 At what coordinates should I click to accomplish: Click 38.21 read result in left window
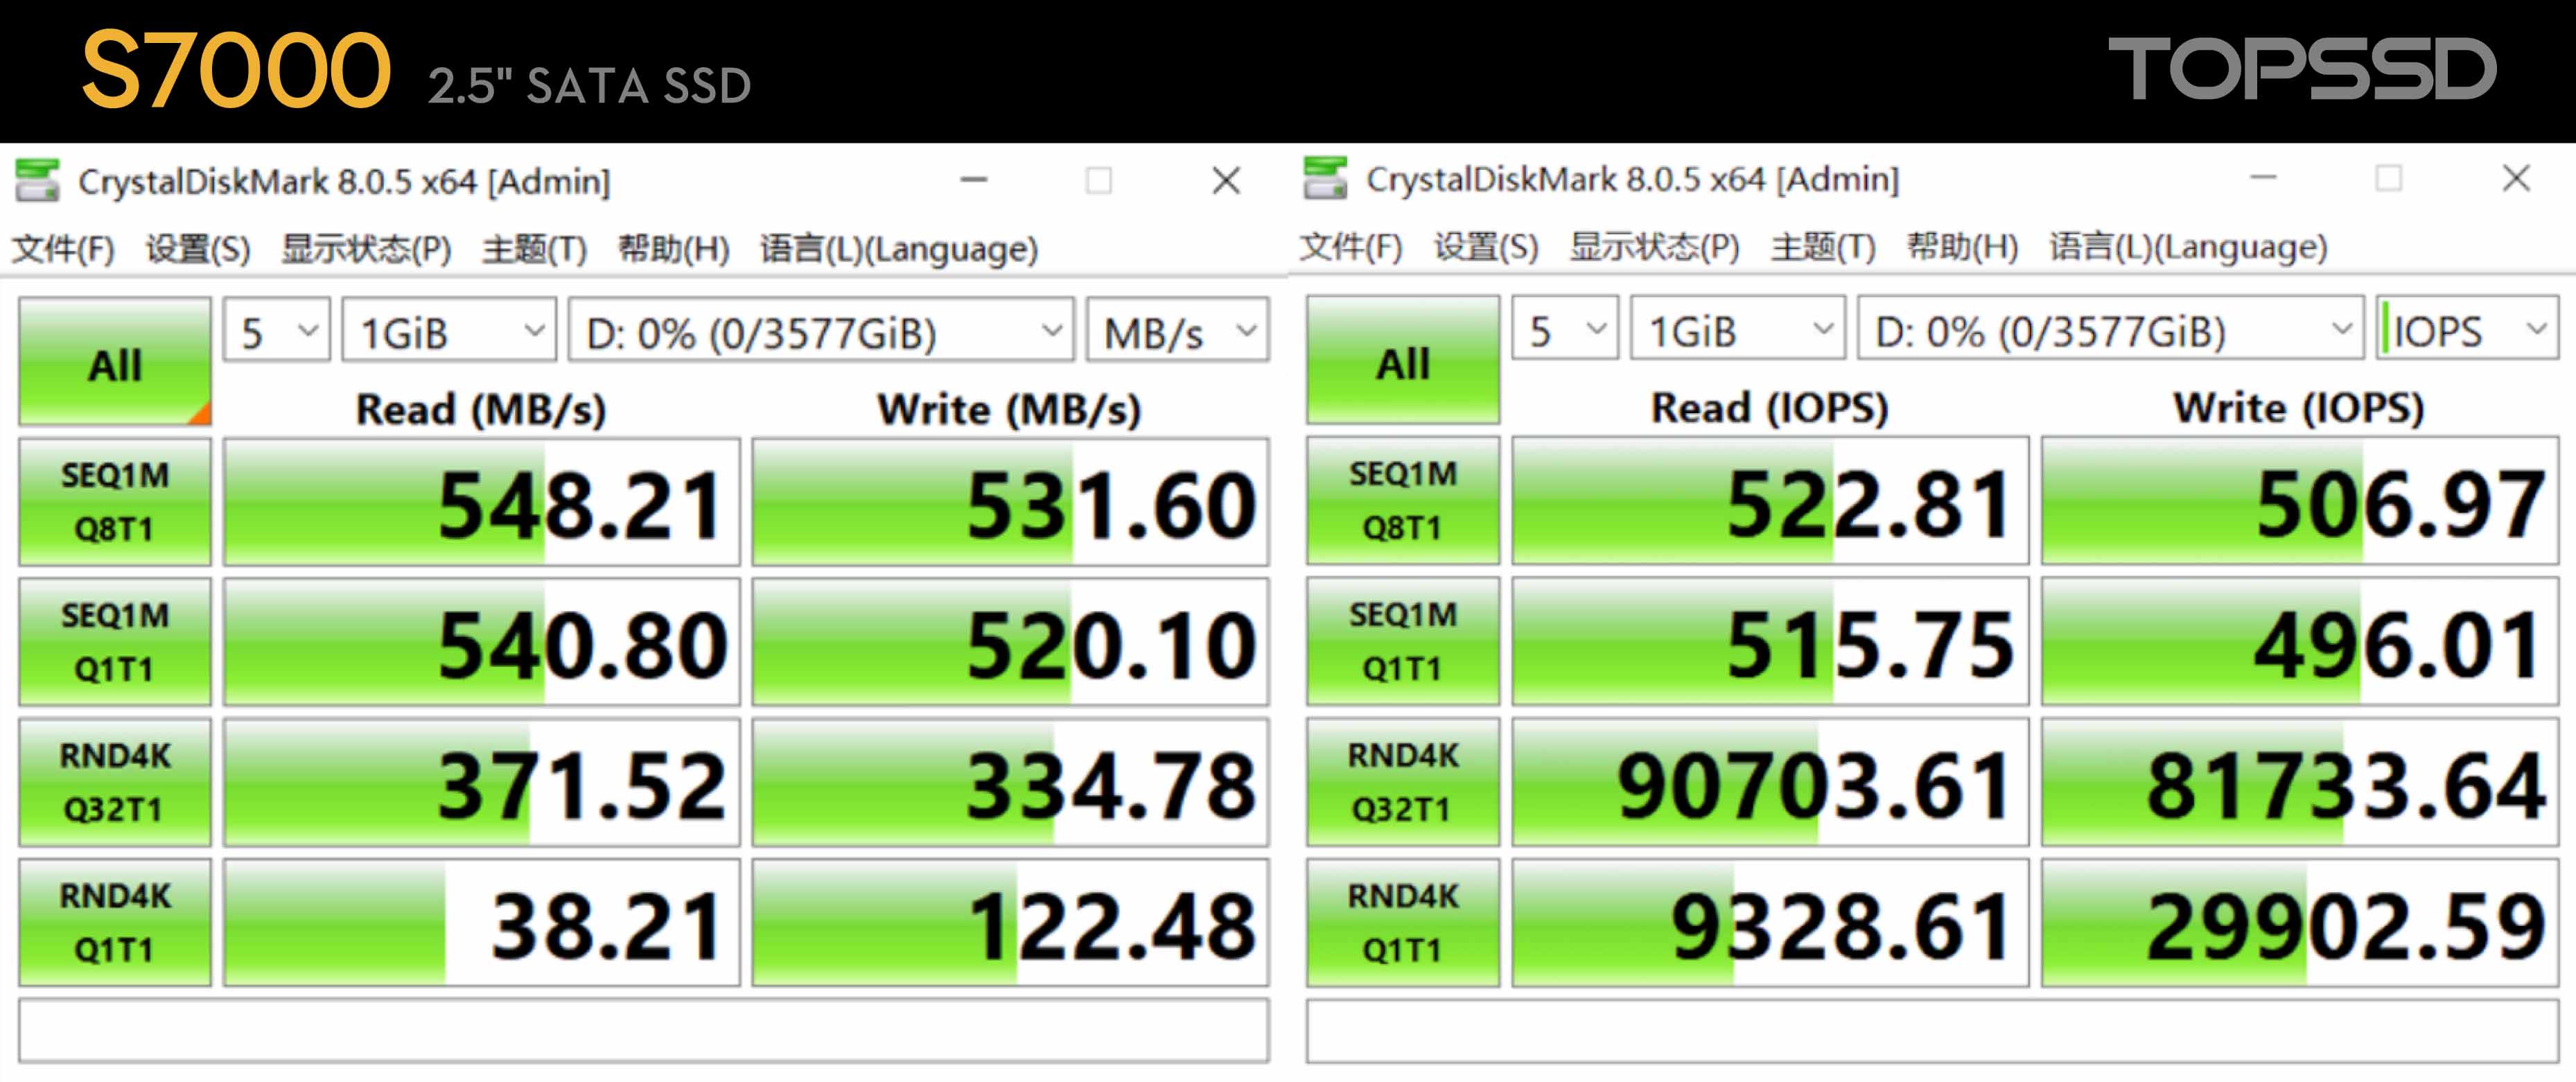482,922
